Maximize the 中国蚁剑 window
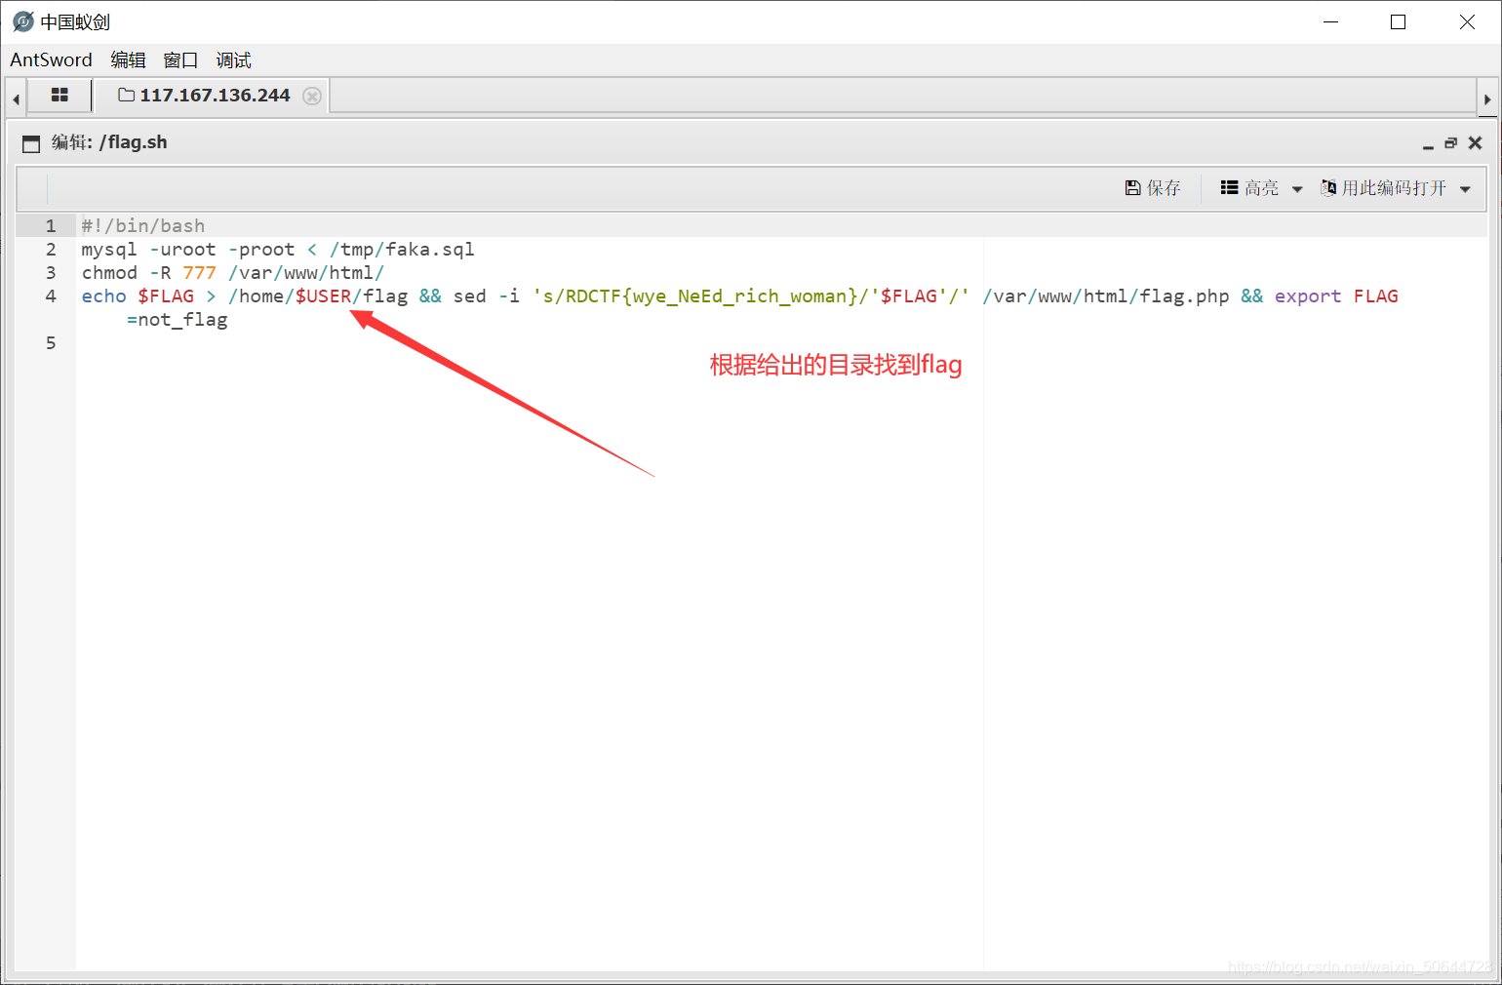1502x985 pixels. pyautogui.click(x=1398, y=21)
